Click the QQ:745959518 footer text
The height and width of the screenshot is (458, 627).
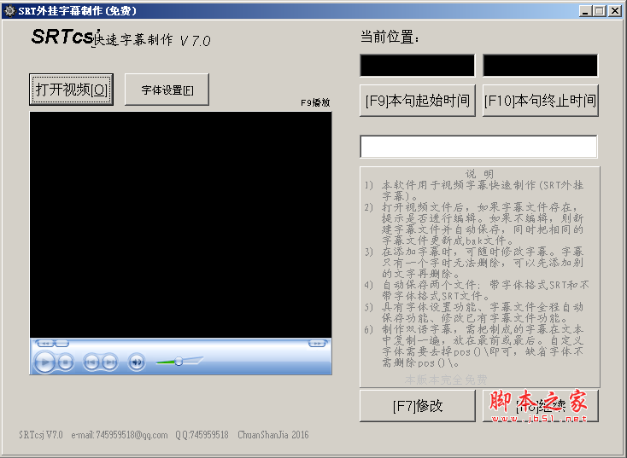pos(202,435)
